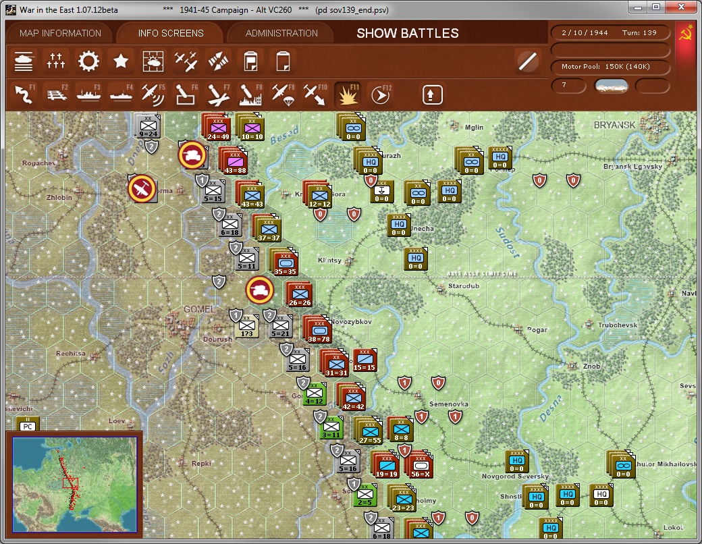Open the MAP INFORMATION tab
The height and width of the screenshot is (544, 702).
tap(61, 33)
